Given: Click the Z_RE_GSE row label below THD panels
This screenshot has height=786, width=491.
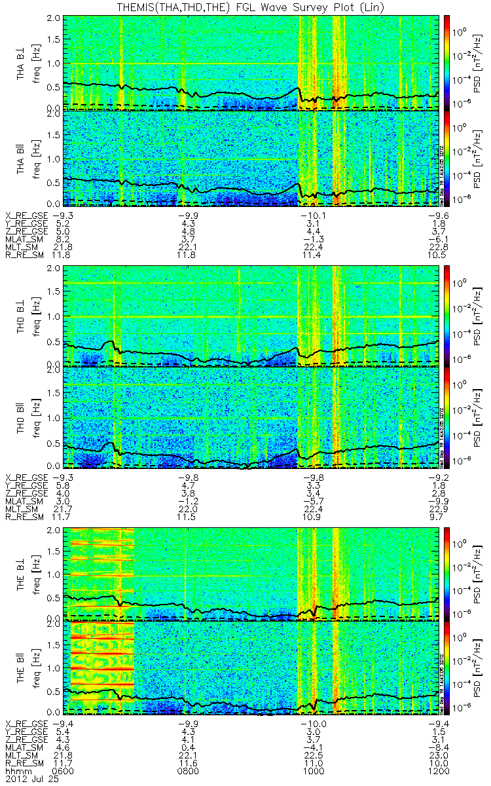Looking at the screenshot, I should (27, 493).
